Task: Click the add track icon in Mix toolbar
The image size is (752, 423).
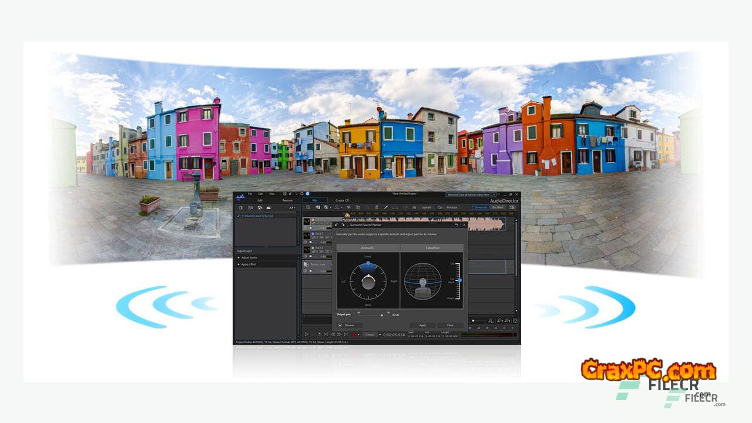Action: pos(308,207)
